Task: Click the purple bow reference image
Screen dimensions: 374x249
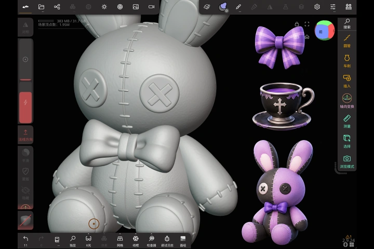Action: pyautogui.click(x=279, y=47)
